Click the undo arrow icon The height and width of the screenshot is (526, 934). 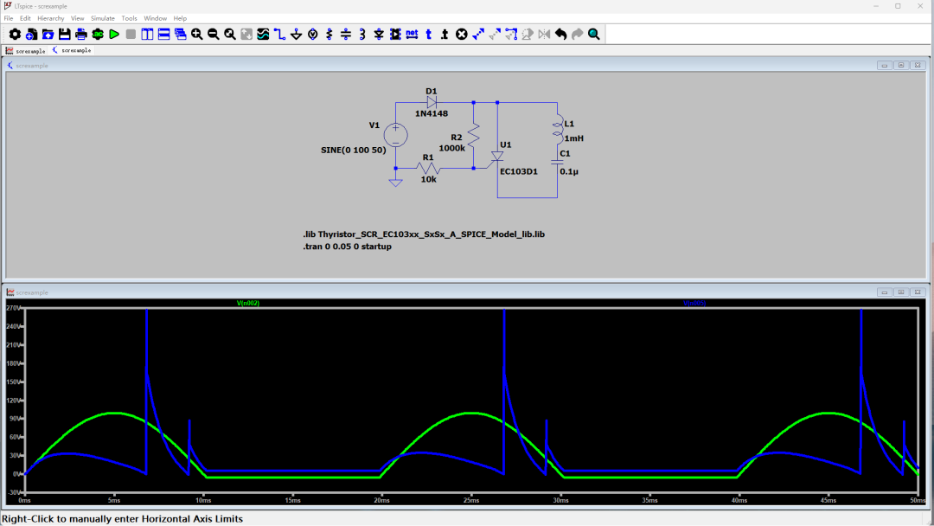pos(560,35)
